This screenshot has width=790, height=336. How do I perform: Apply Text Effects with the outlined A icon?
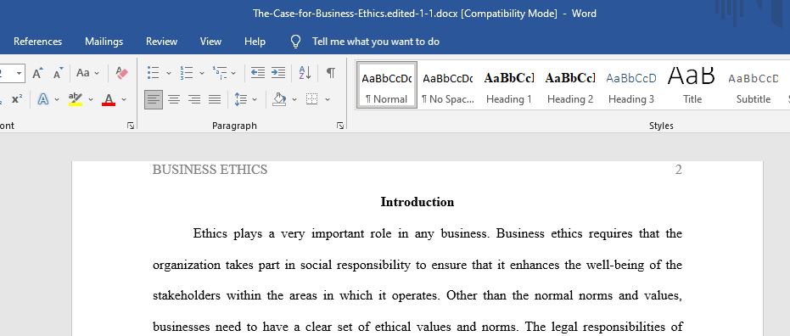tap(43, 99)
